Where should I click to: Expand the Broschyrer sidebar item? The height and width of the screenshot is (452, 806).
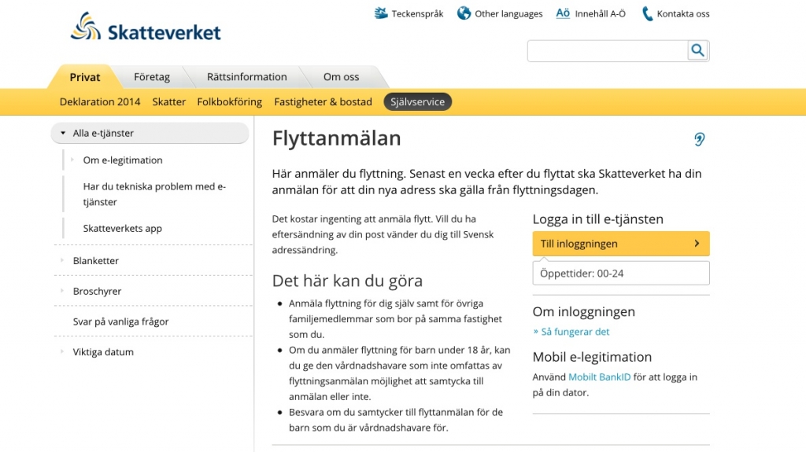pos(62,291)
